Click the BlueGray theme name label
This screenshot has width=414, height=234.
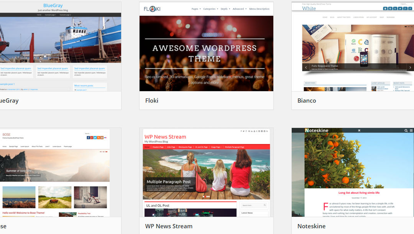9,100
